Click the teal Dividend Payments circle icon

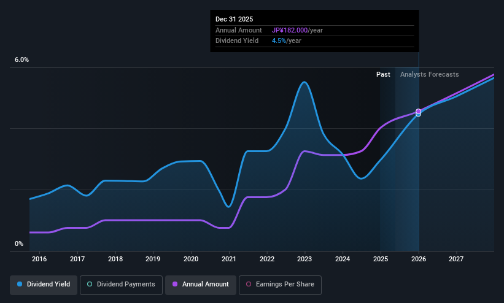90,284
